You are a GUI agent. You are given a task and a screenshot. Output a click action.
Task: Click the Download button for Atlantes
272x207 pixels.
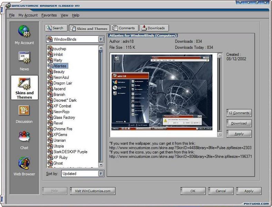(x=239, y=123)
